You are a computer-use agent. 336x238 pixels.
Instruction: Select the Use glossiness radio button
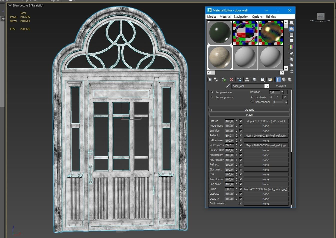point(212,92)
